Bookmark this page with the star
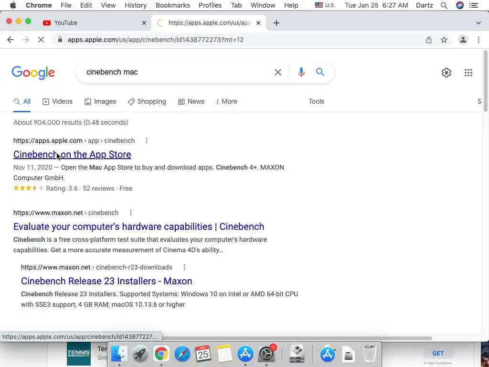The image size is (489, 367). click(x=444, y=40)
